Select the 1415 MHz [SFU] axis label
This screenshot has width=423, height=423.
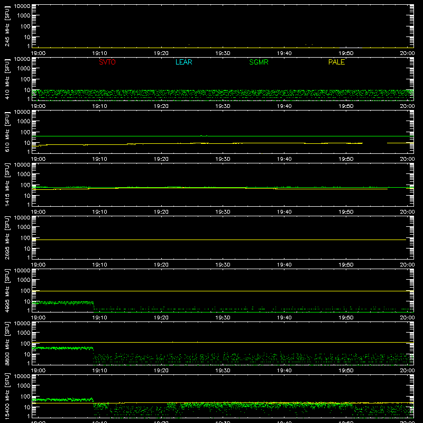coord(7,185)
